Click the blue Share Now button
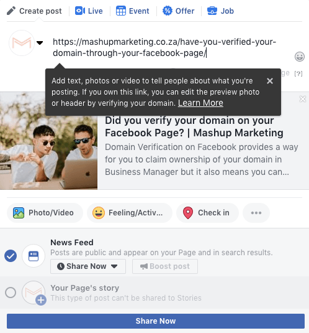309x333 pixels. tap(156, 321)
